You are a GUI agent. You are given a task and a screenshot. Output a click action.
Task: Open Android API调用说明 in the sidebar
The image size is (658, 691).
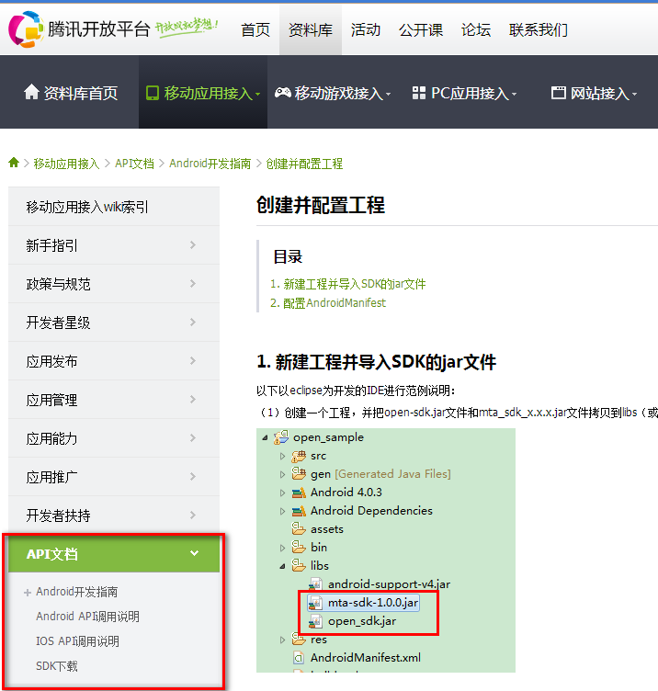click(87, 616)
